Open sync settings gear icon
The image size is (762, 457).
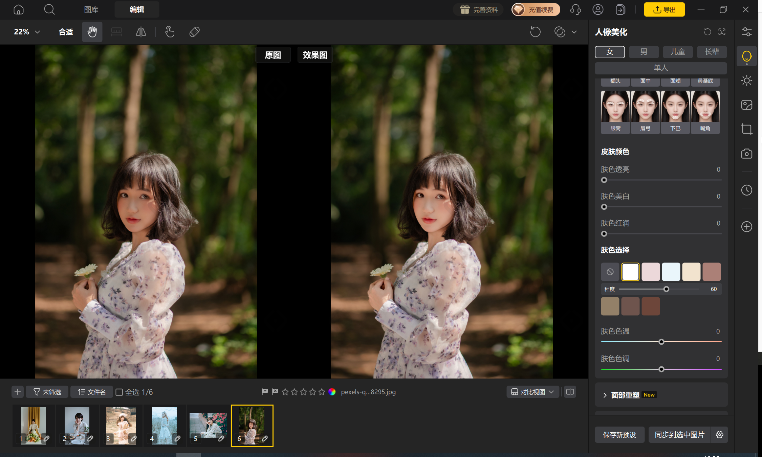click(x=719, y=435)
